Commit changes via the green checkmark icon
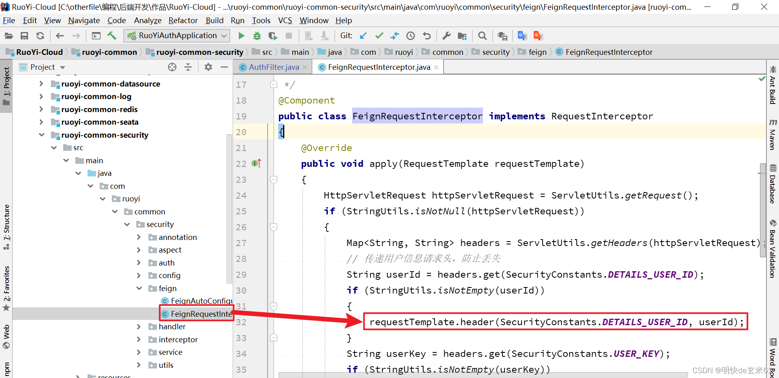Screen dimensions: 779x378 click(x=379, y=36)
